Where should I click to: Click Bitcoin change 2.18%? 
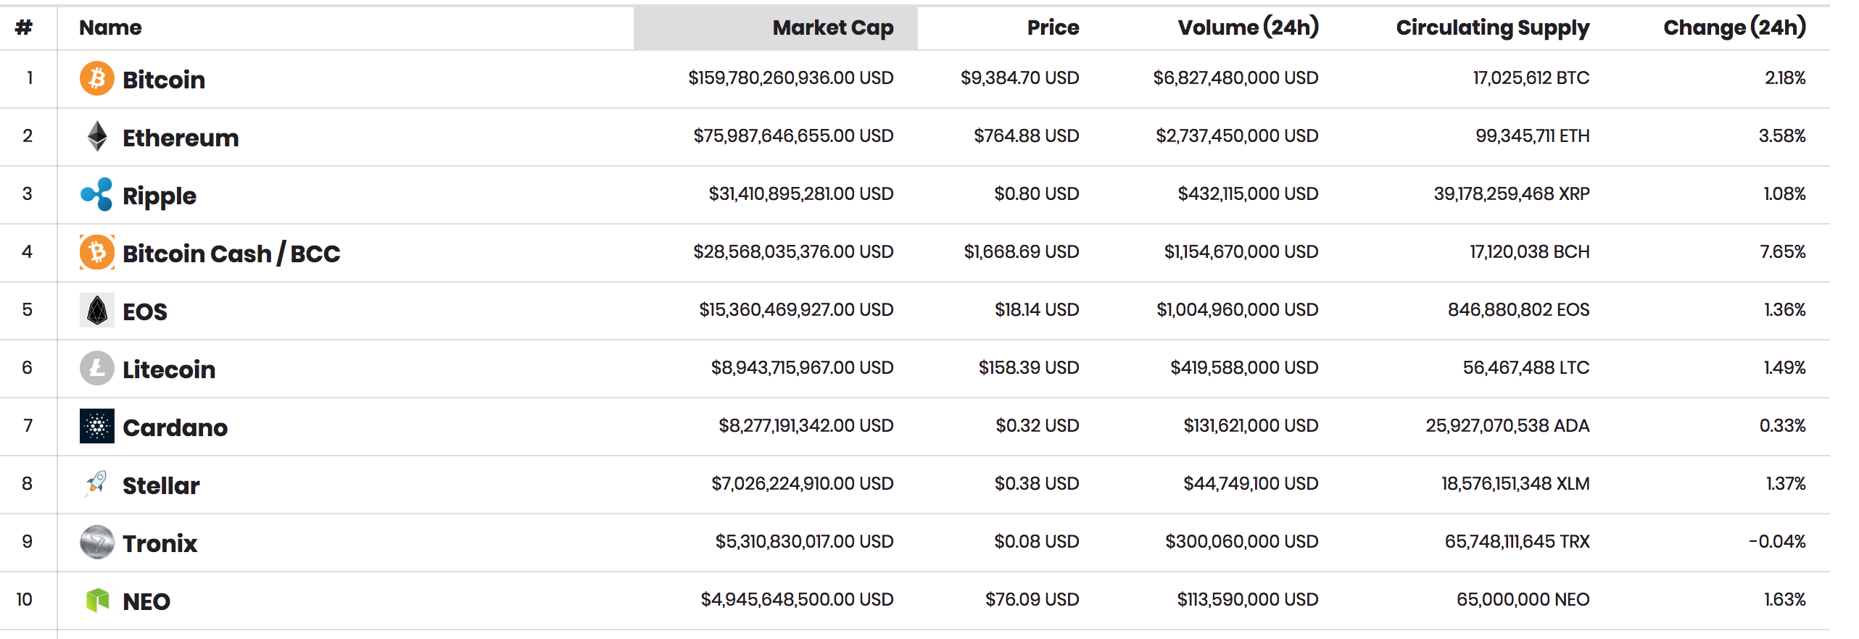point(1785,78)
